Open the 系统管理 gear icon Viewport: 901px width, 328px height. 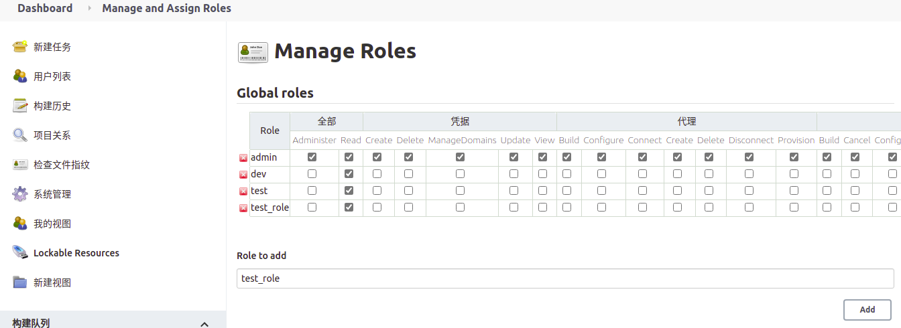pos(20,194)
